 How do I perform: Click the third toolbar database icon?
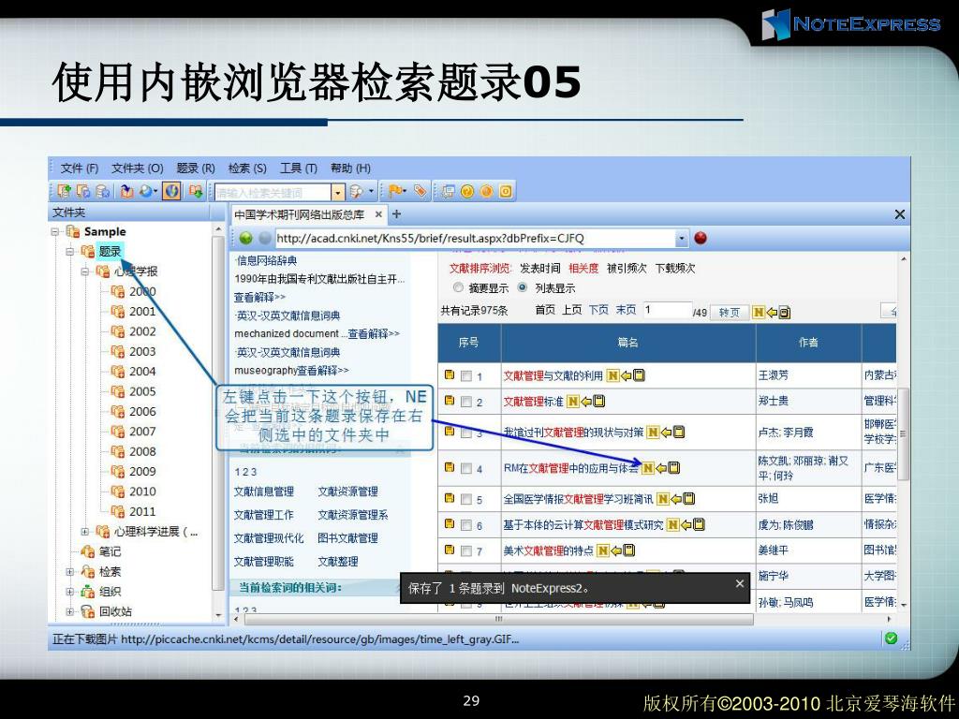point(102,191)
